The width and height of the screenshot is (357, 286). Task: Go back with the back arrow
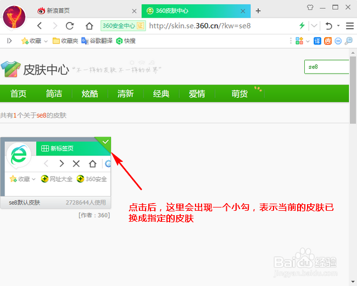[x=40, y=26]
